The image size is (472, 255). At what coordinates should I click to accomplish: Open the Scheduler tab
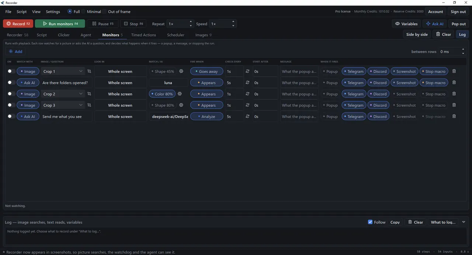(176, 35)
